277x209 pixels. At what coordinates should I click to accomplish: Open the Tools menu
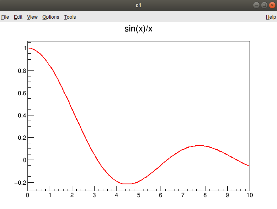click(x=70, y=17)
